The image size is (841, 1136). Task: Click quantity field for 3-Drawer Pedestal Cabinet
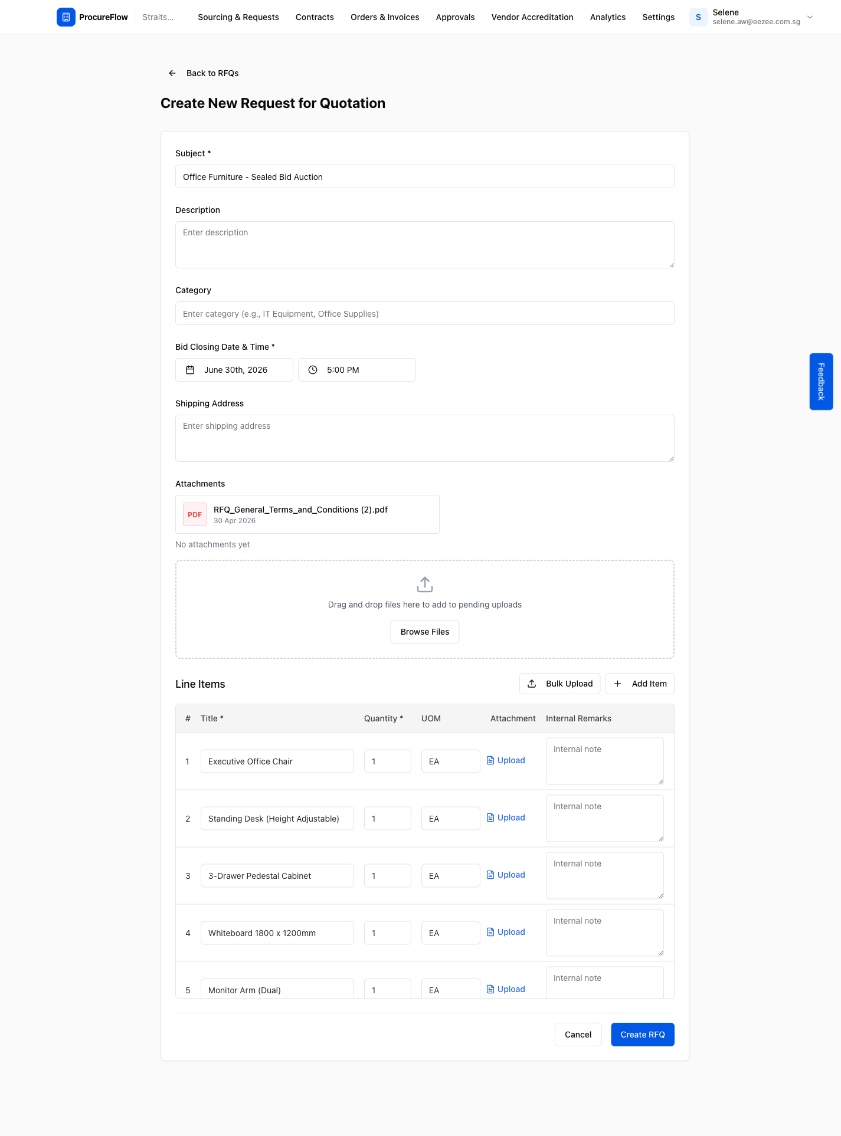(x=388, y=875)
